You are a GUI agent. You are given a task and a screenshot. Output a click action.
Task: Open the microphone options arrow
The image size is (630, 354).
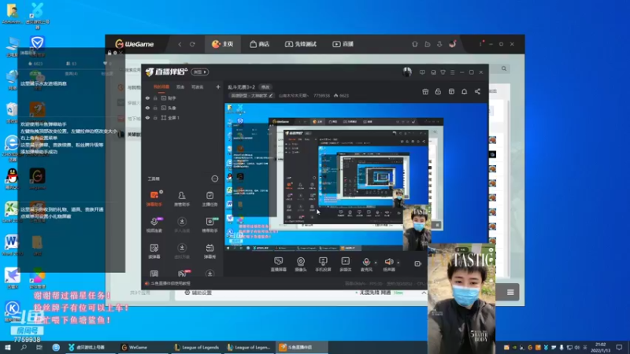[x=376, y=263]
